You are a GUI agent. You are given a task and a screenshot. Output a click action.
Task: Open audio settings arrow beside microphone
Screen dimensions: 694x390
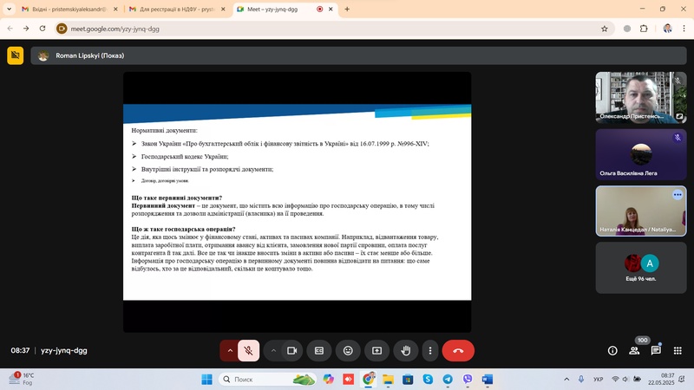tap(230, 351)
